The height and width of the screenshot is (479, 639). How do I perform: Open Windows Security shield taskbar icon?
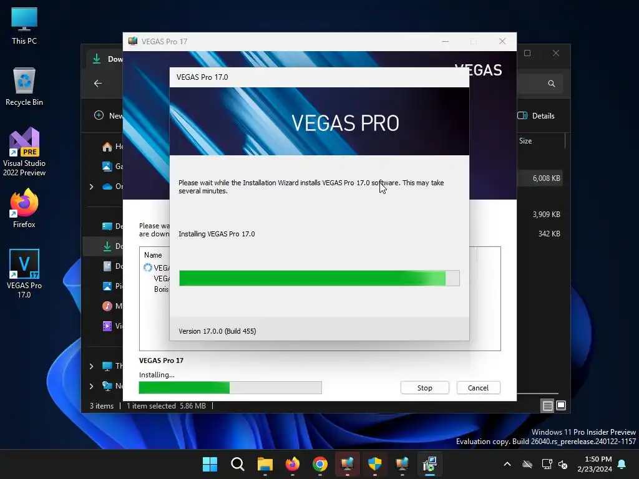tap(374, 464)
